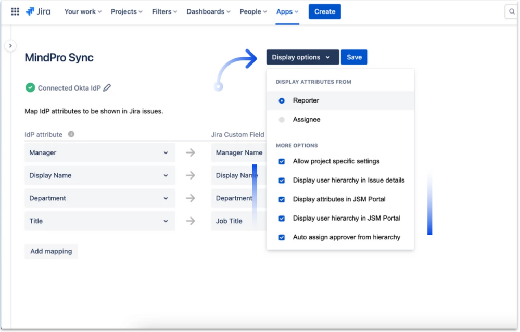Collapse the Display options dropdown button
Screen dimensions: 520x332
302,57
